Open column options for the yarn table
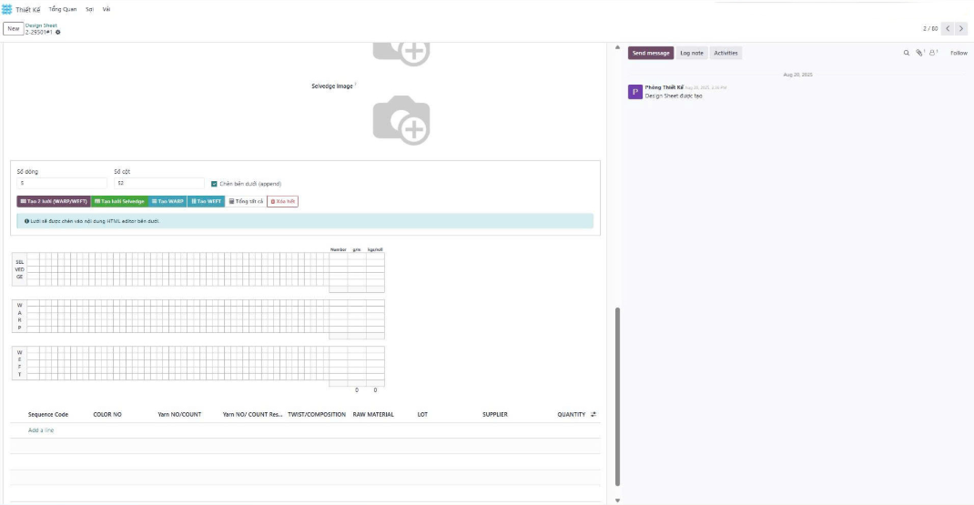 coord(594,414)
